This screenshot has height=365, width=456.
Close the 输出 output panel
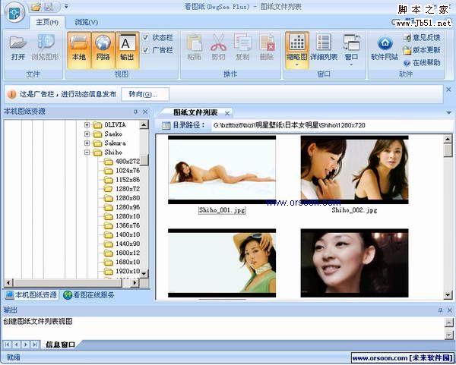point(449,310)
